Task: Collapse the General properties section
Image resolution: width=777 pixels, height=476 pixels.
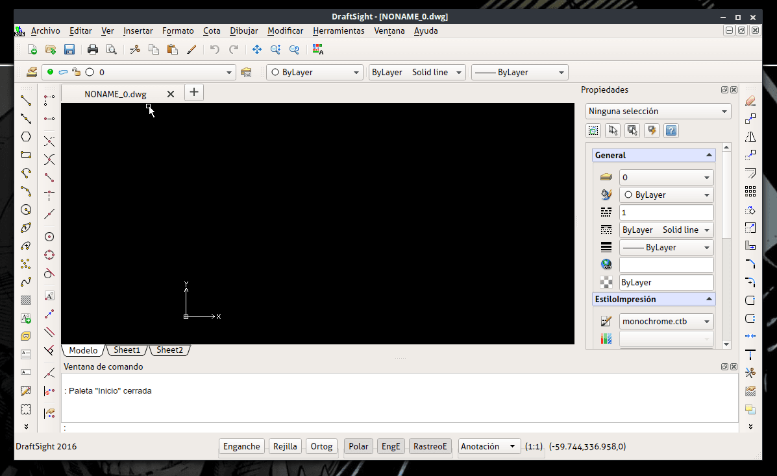Action: pyautogui.click(x=709, y=156)
